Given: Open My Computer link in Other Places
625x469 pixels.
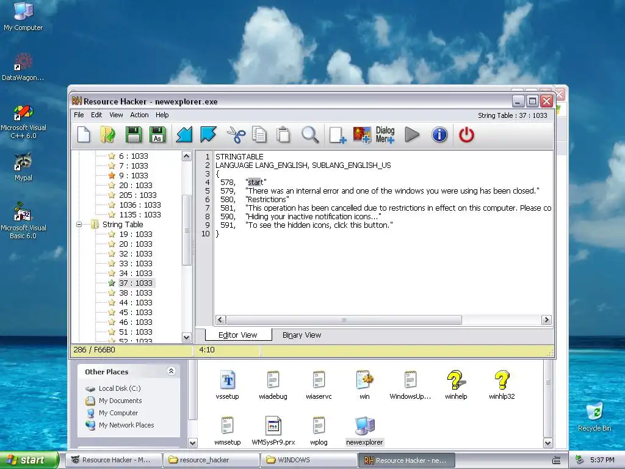Looking at the screenshot, I should point(118,413).
